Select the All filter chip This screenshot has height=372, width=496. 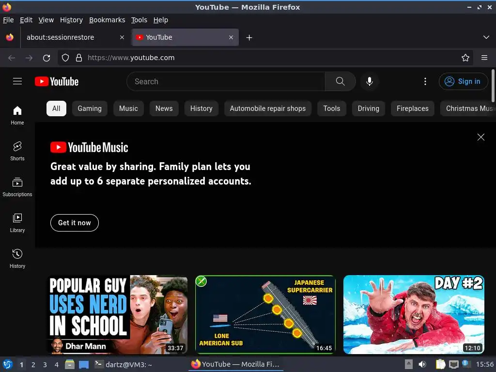(56, 108)
